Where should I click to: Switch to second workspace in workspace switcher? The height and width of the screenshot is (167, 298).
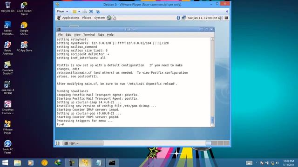pyautogui.click(x=214, y=143)
